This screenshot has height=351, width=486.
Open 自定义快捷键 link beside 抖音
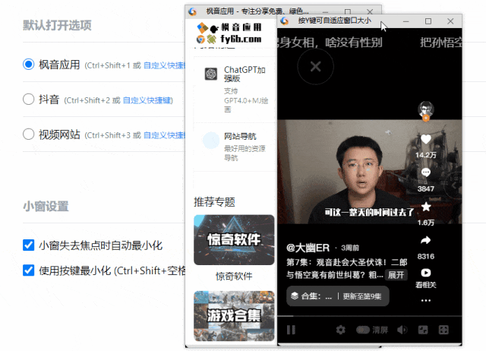(x=147, y=100)
